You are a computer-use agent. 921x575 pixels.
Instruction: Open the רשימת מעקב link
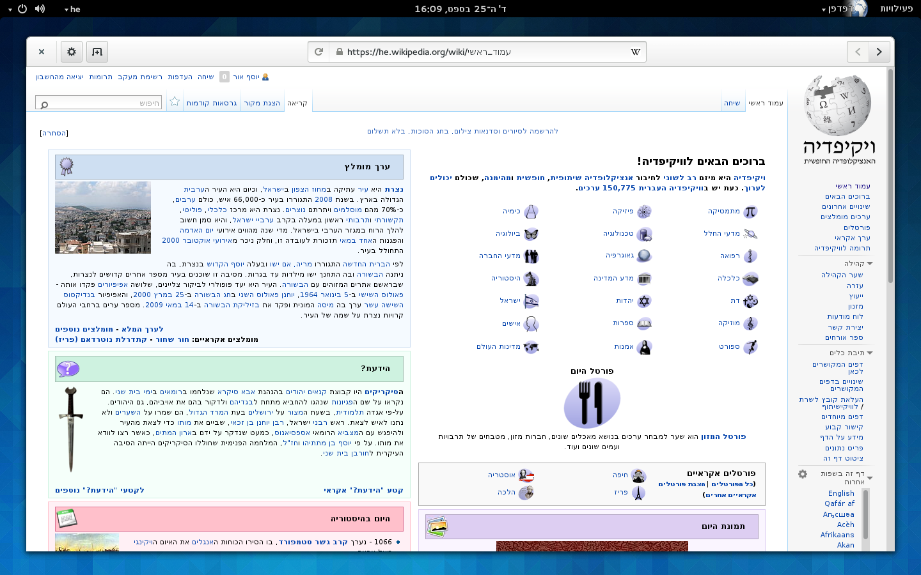coord(140,77)
